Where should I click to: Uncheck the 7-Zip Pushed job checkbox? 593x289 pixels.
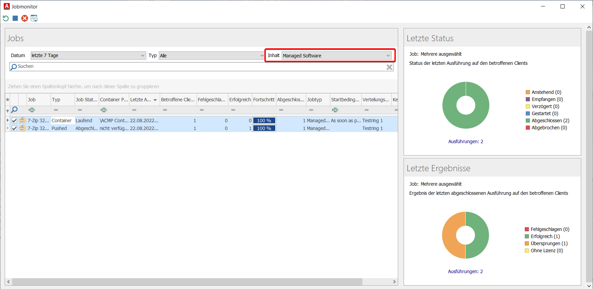[x=15, y=128]
